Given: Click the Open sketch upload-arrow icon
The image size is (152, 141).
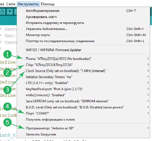Looking at the screenshot, I should pos(10,12).
